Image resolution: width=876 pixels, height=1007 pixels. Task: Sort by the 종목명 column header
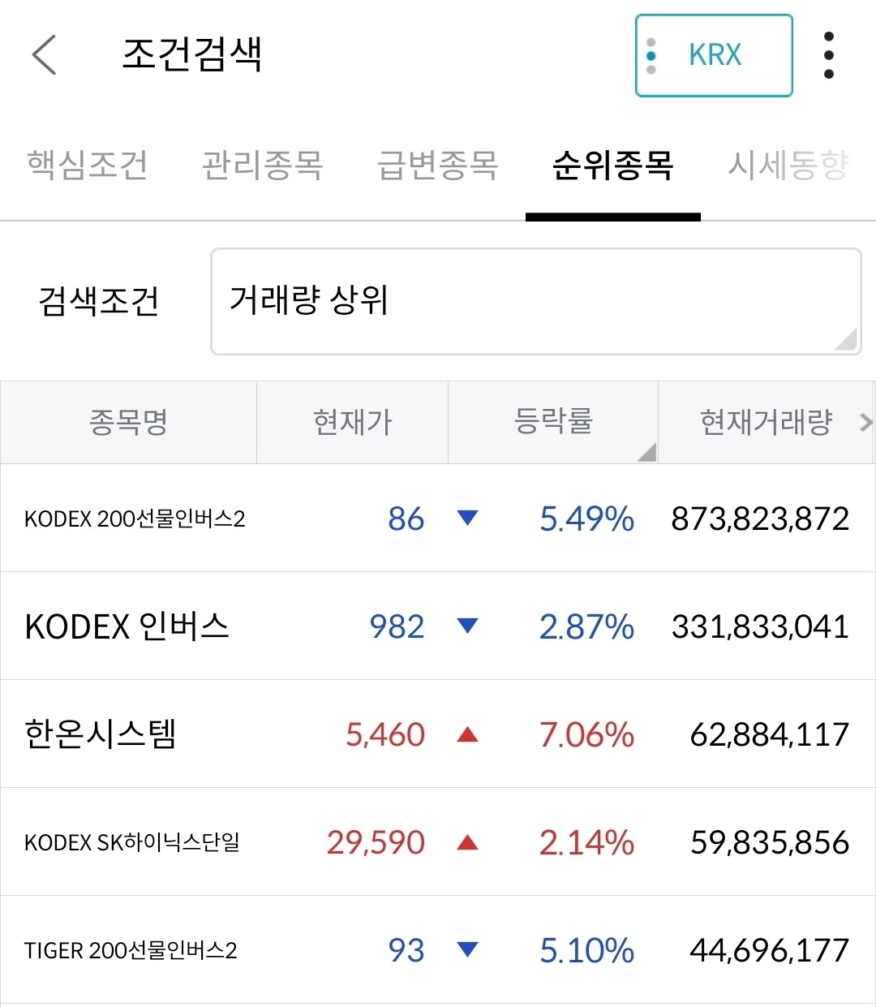pos(128,422)
